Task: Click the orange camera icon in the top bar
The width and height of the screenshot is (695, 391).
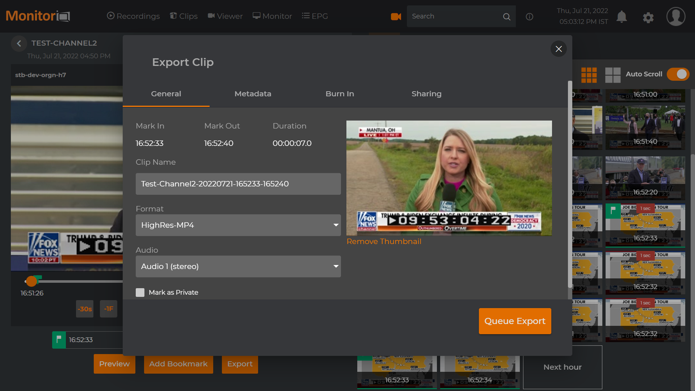Action: [396, 16]
